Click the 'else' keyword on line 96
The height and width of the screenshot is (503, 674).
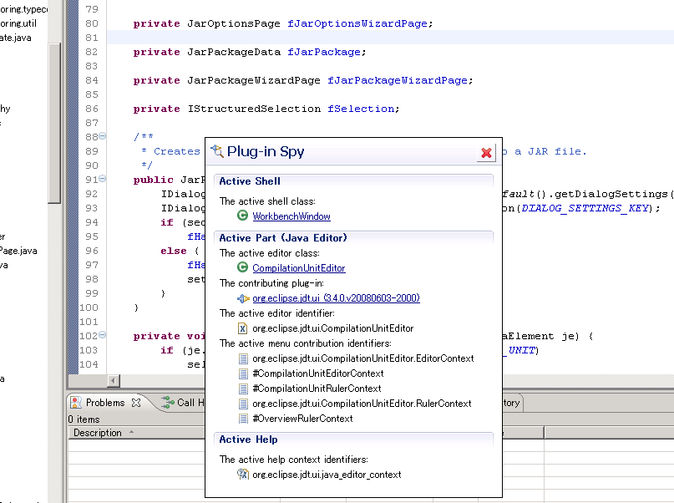[174, 251]
